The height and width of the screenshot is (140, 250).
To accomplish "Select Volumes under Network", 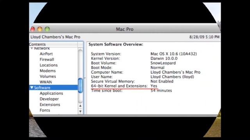I will (48, 76).
